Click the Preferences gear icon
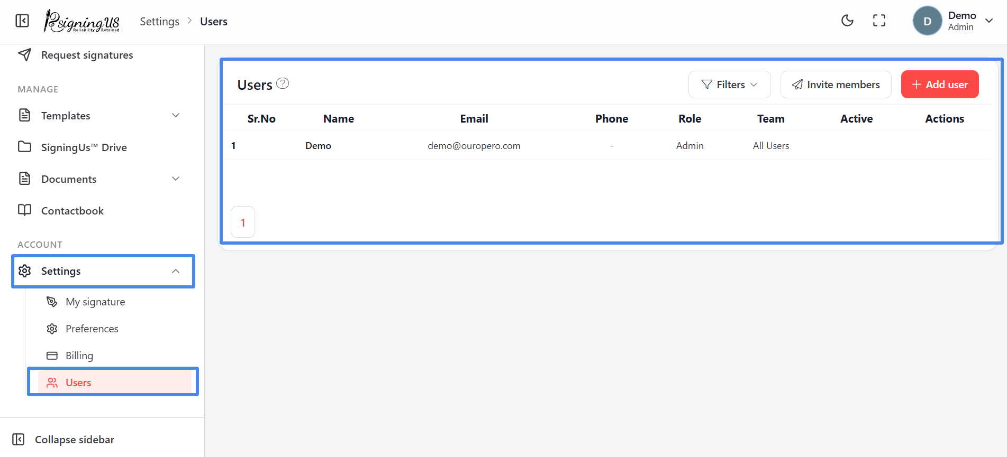The image size is (1007, 457). point(52,329)
